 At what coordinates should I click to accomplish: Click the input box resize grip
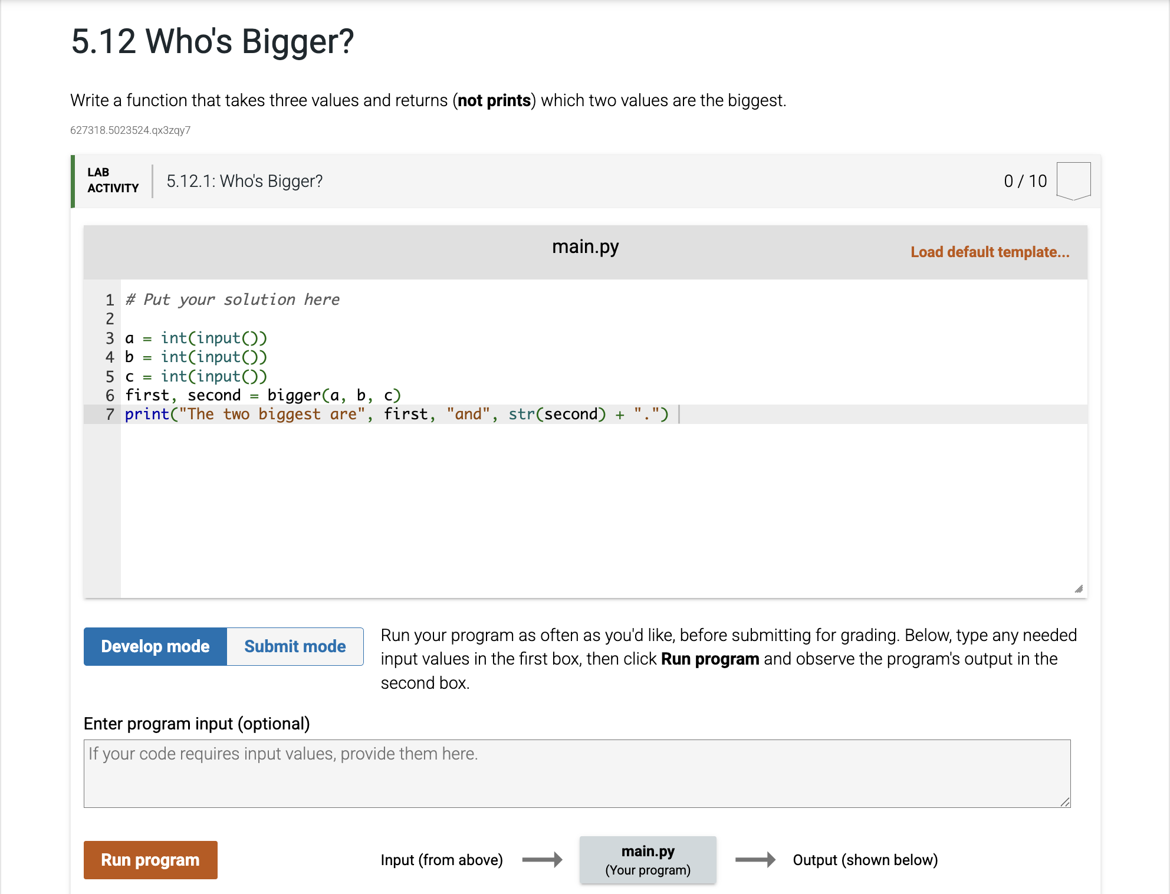1065,802
